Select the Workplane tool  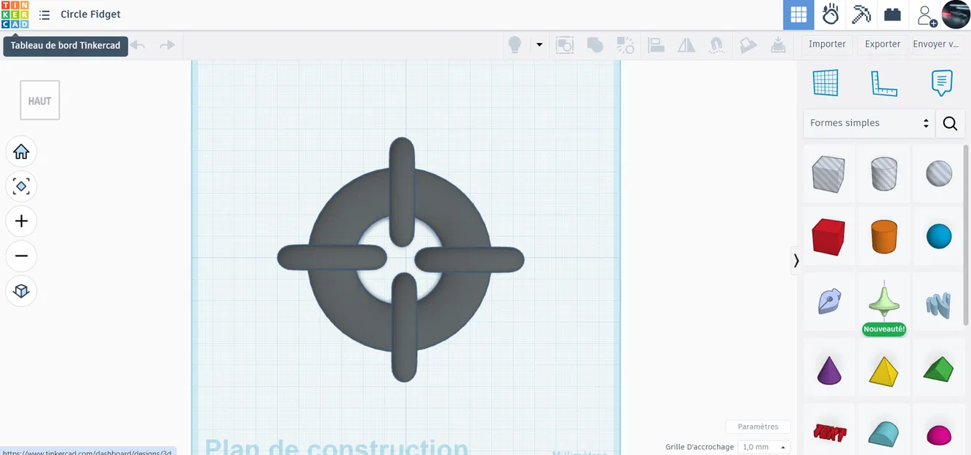(825, 83)
